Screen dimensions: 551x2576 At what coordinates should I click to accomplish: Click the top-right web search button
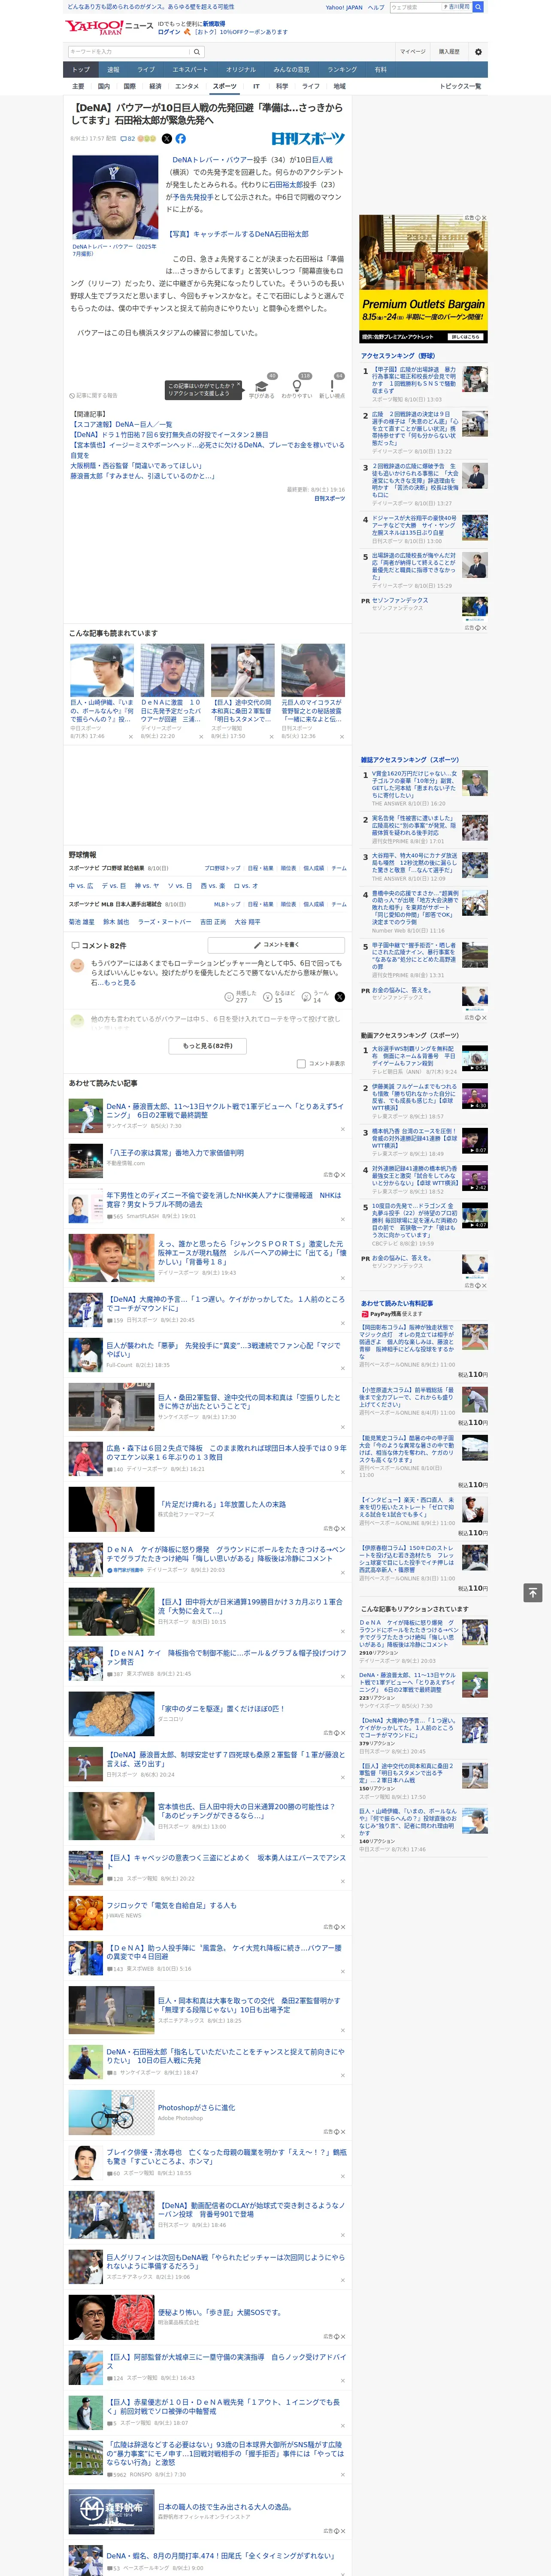pyautogui.click(x=478, y=7)
